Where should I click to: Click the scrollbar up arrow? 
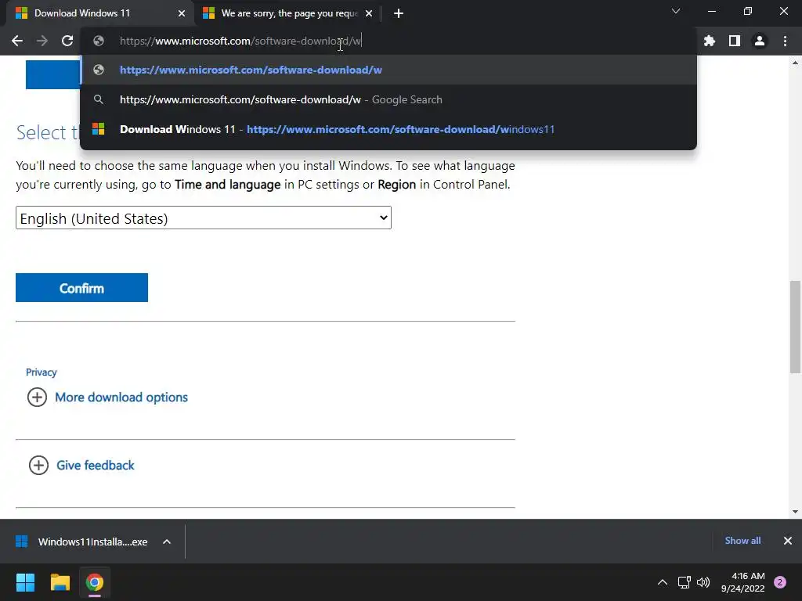(795, 63)
